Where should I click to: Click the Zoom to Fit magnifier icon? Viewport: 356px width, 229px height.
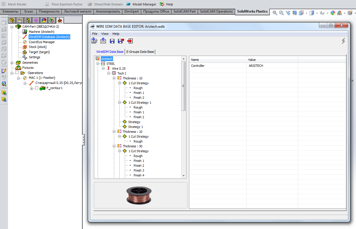(x=275, y=13)
